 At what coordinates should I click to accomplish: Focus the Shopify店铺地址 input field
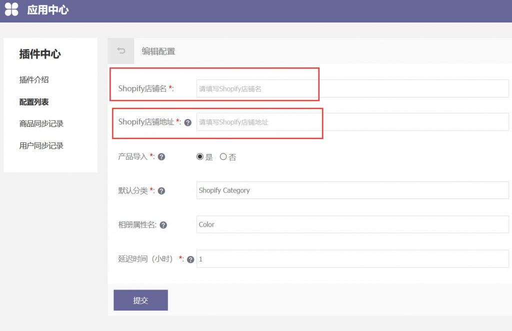pos(352,122)
